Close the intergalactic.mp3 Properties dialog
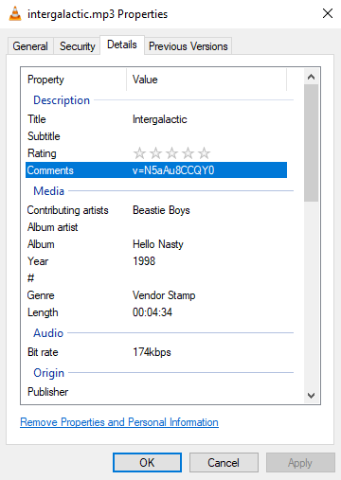 [328, 13]
